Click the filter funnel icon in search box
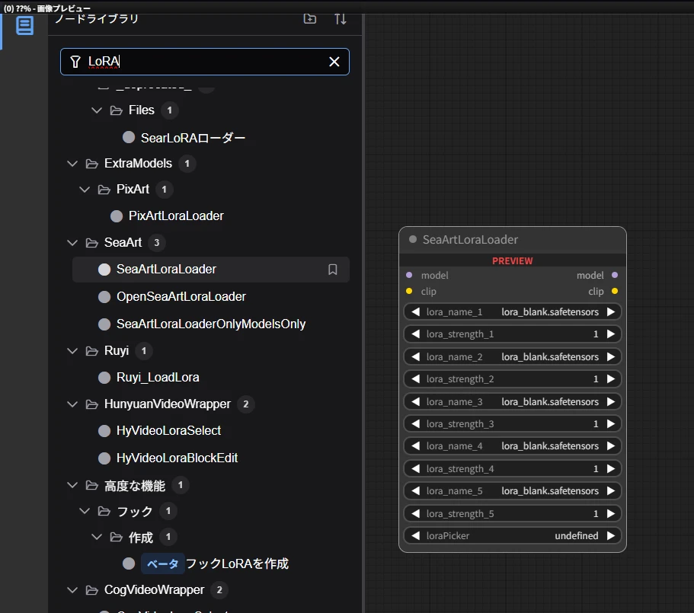Image resolution: width=694 pixels, height=613 pixels. [x=75, y=62]
